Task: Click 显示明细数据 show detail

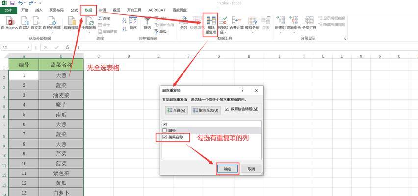Action: coord(332,18)
